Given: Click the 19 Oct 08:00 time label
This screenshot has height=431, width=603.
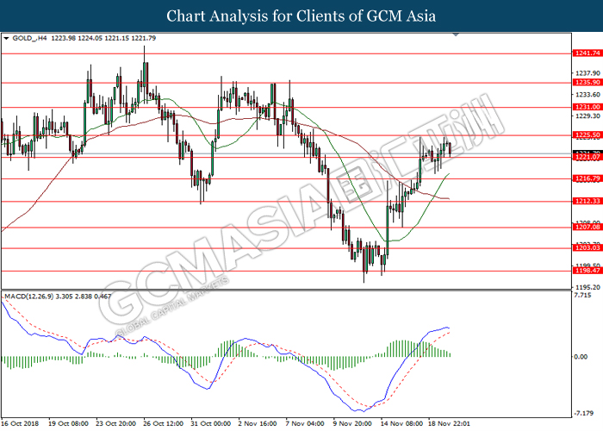Looking at the screenshot, I should tap(68, 423).
